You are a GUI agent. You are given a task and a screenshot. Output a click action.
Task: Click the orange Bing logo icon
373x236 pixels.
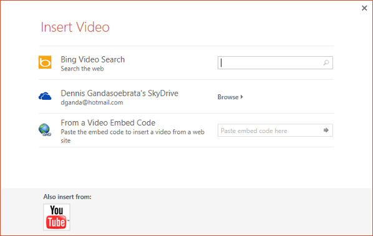[45, 62]
